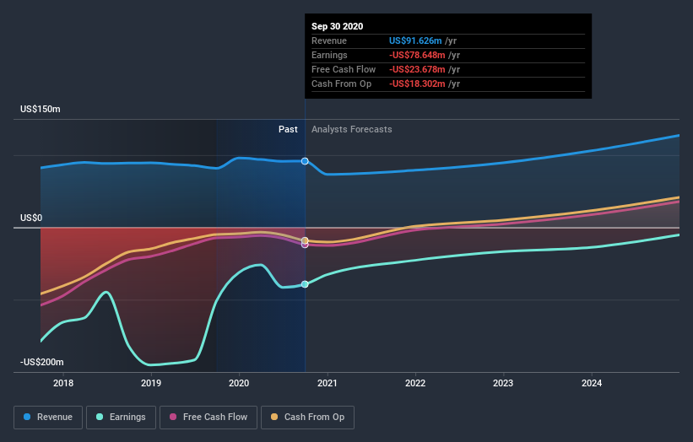Click the 2018 x-axis label
This screenshot has height=442, width=693.
(x=63, y=383)
